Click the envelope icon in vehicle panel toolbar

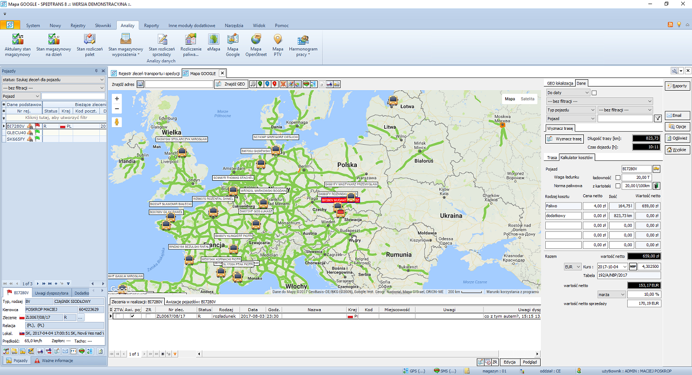(x=65, y=351)
